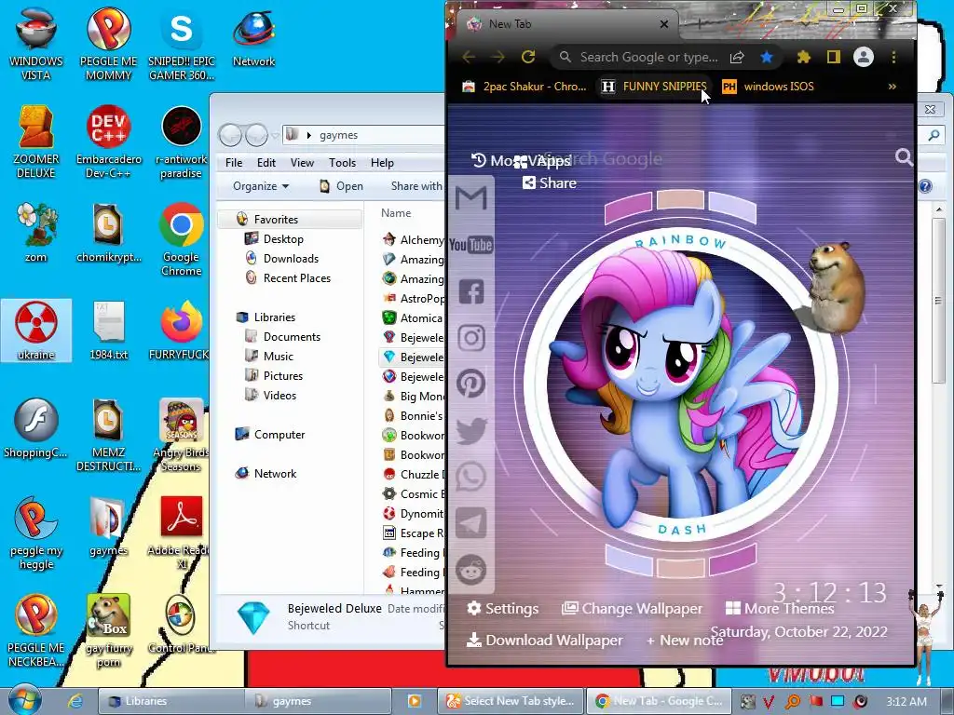Open the Gmail icon in new tab sidebar
The width and height of the screenshot is (954, 715).
pos(471,197)
